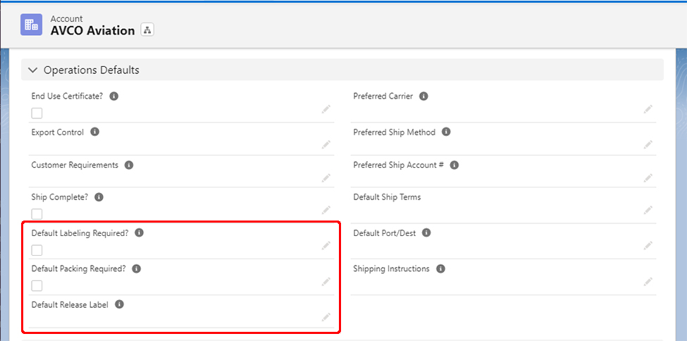Toggle the End Use Certificate checkbox

point(37,113)
